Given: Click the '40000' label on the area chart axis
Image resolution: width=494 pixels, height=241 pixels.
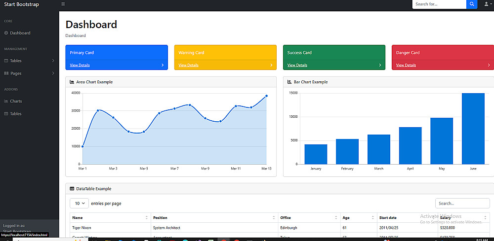Looking at the screenshot, I should pos(76,93).
